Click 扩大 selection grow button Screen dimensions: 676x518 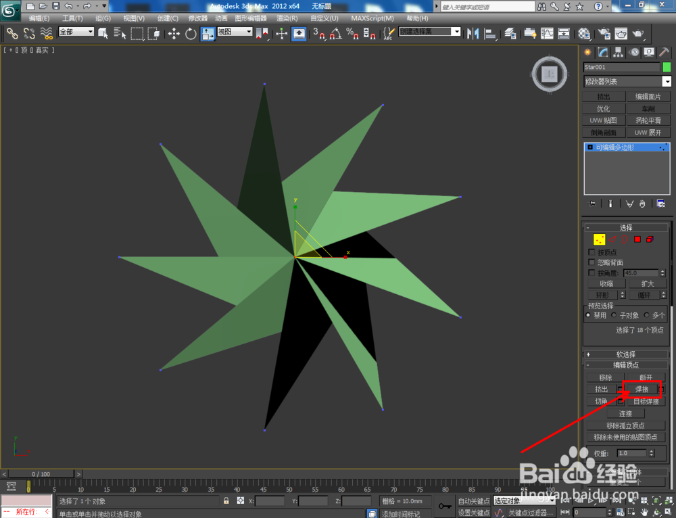[x=648, y=283]
